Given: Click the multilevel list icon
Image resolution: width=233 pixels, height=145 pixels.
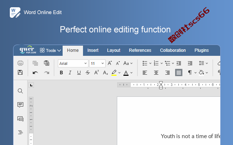Looking at the screenshot, I should coord(167,63).
